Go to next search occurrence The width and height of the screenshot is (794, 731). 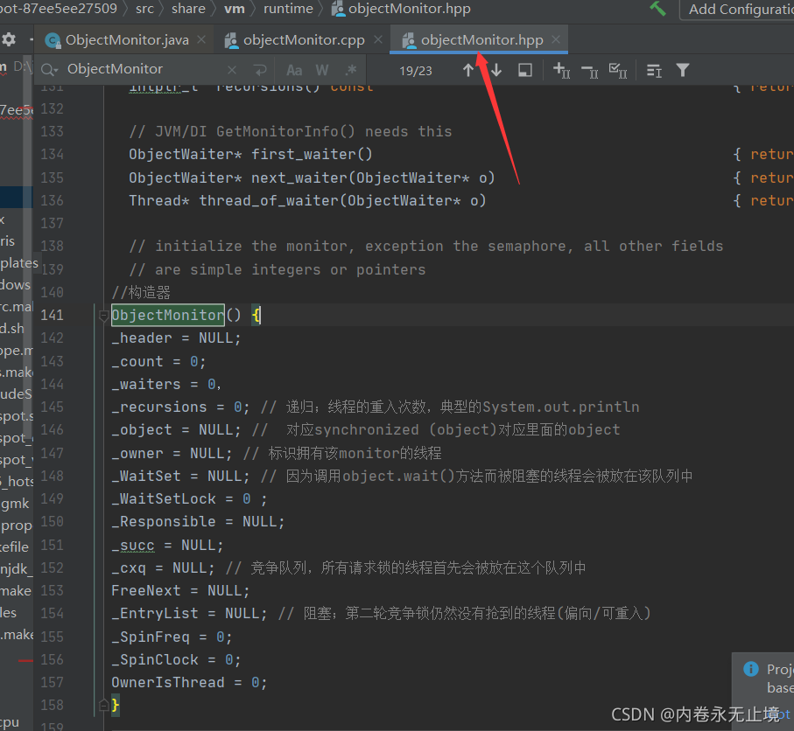[496, 70]
